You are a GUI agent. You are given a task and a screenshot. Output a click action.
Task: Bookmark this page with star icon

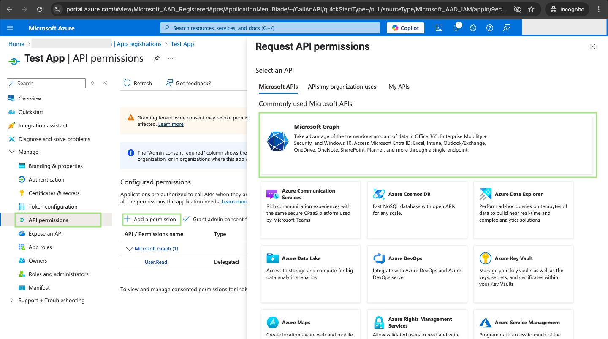click(x=531, y=9)
